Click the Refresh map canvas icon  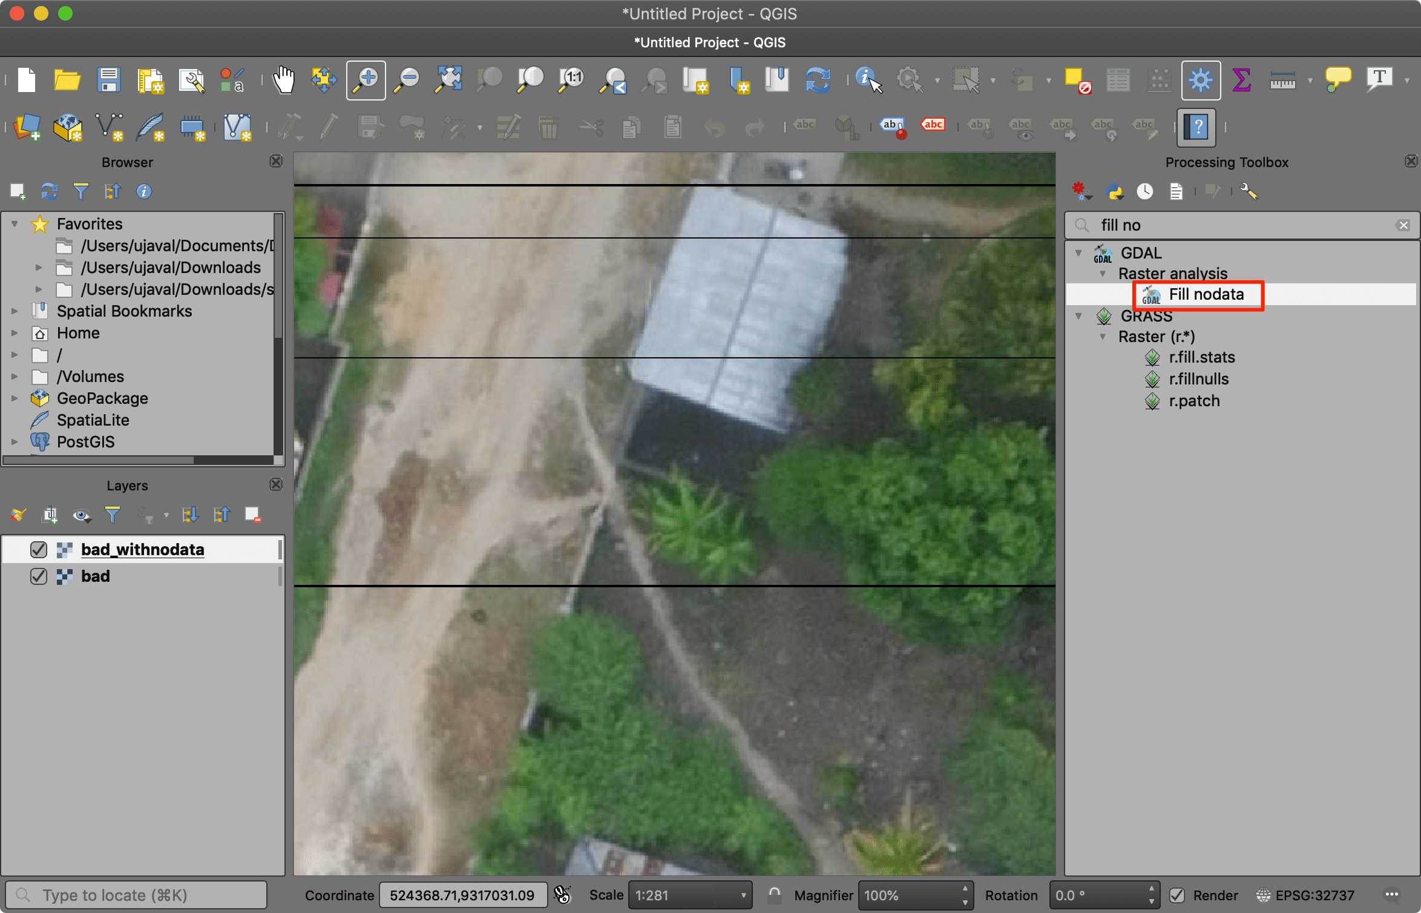pos(817,80)
